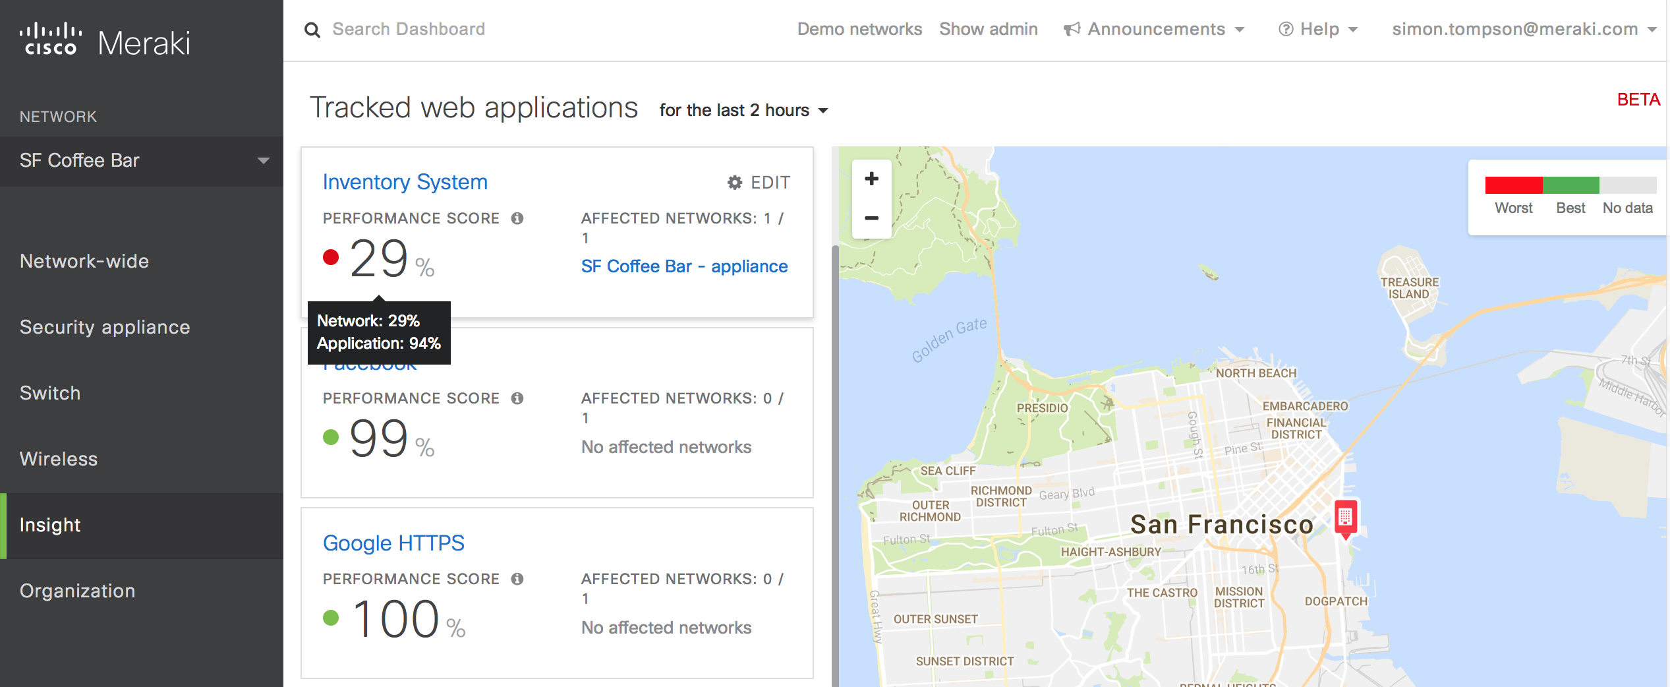Click the gear EDIT button for Inventory System
Image resolution: width=1670 pixels, height=687 pixels.
click(759, 183)
